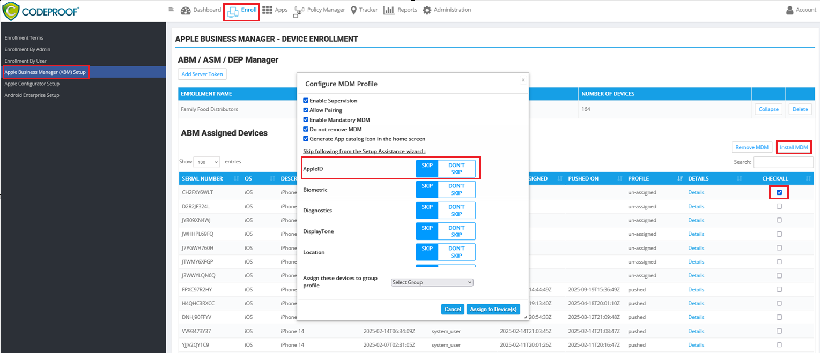Open Details link for CH2FXY6WLT
Viewport: 820px width, 353px height.
click(x=696, y=192)
